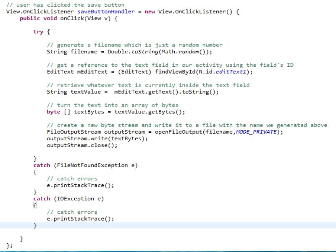Click the 'openFileOutput' method call
The width and height of the screenshot is (336, 252).
tap(178, 132)
